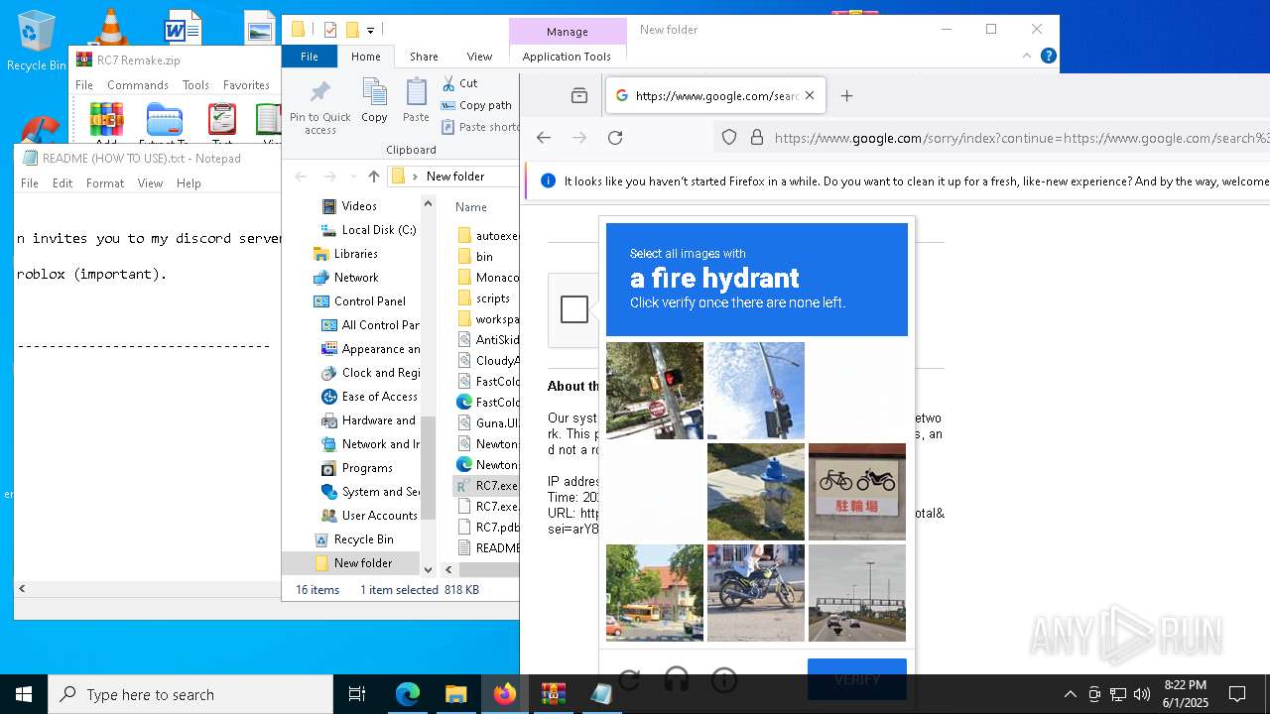Click Copy path in Clipboard group
The image size is (1270, 714).
pos(476,105)
